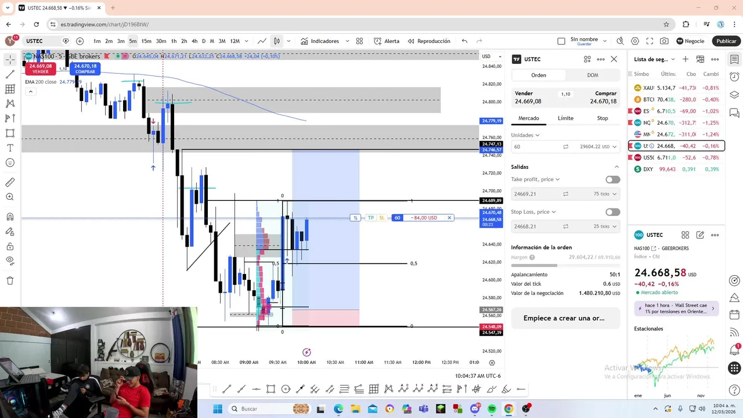Screen dimensions: 743x418
Task: Expand Lista de seguimiento dropdown
Action: [x=673, y=59]
